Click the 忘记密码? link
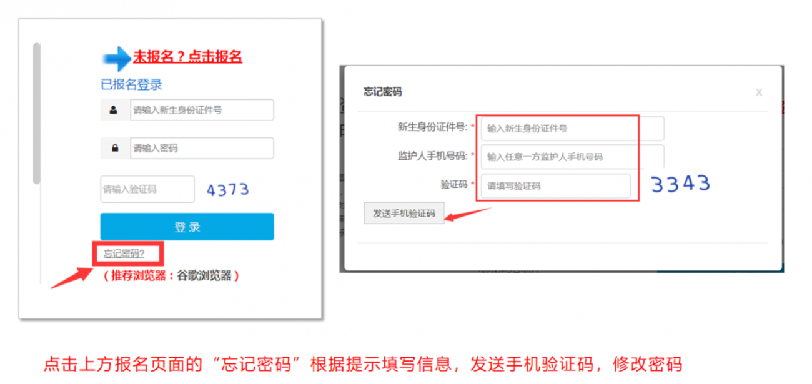812x384 pixels. [124, 254]
